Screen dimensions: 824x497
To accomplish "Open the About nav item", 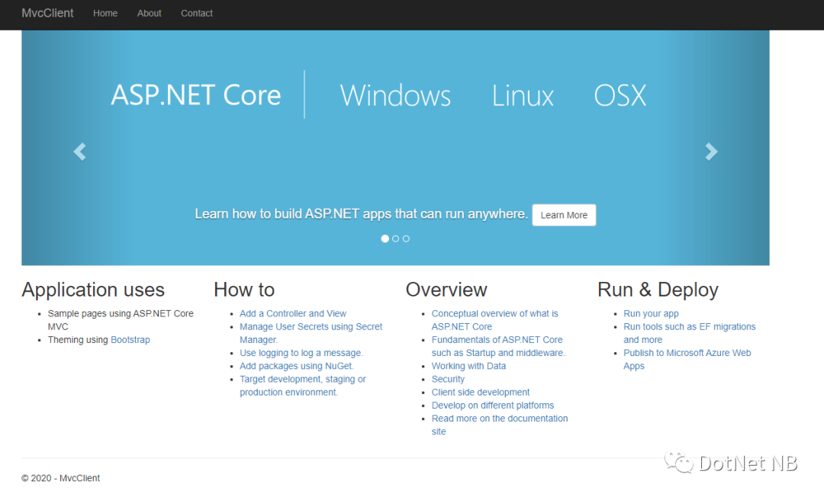I will 150,13.
